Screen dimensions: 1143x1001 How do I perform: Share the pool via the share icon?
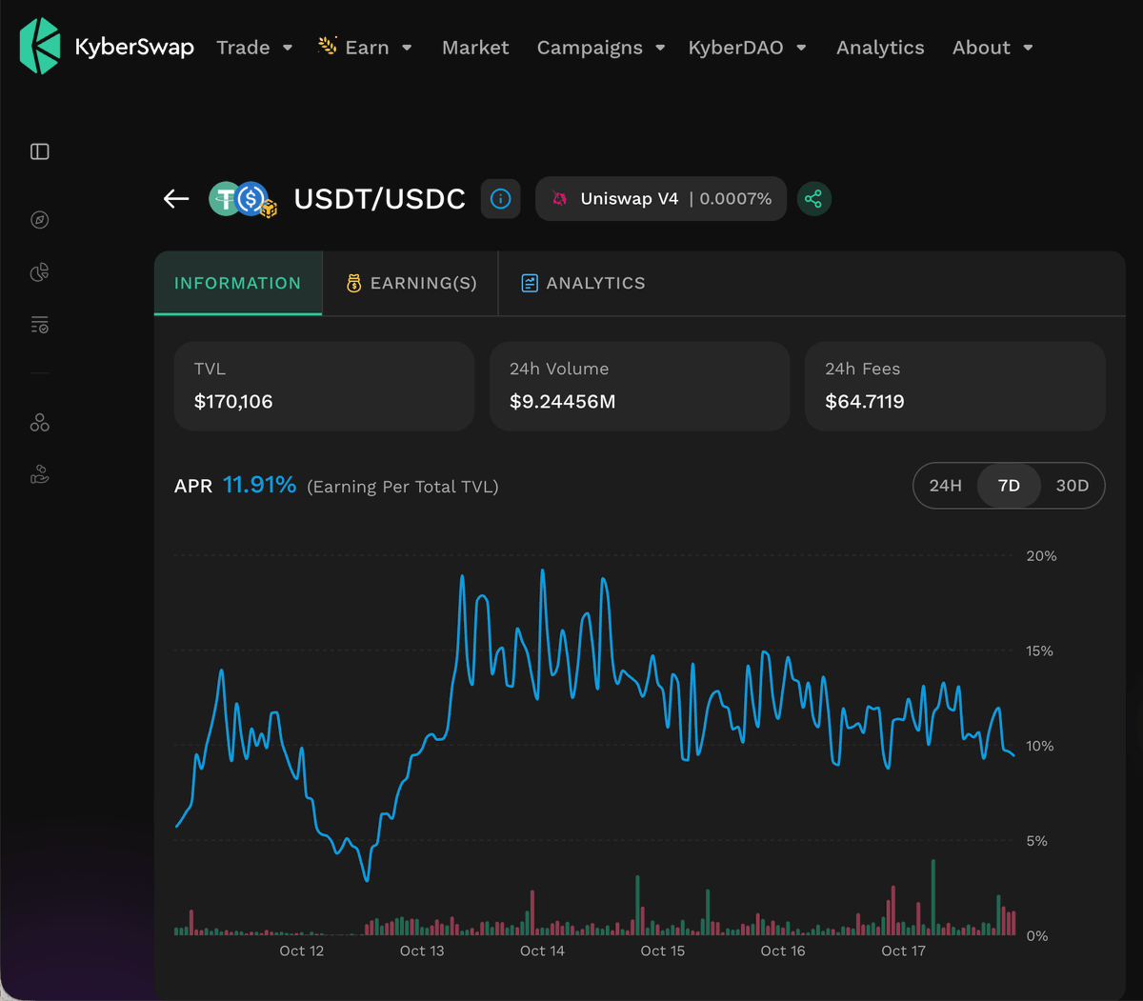click(813, 198)
